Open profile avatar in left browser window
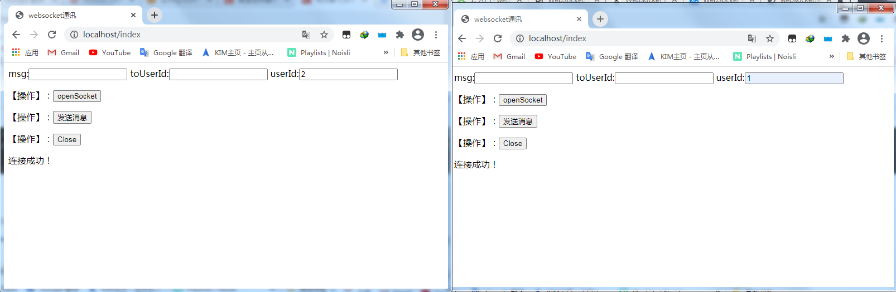This screenshot has height=292, width=896. pos(418,35)
